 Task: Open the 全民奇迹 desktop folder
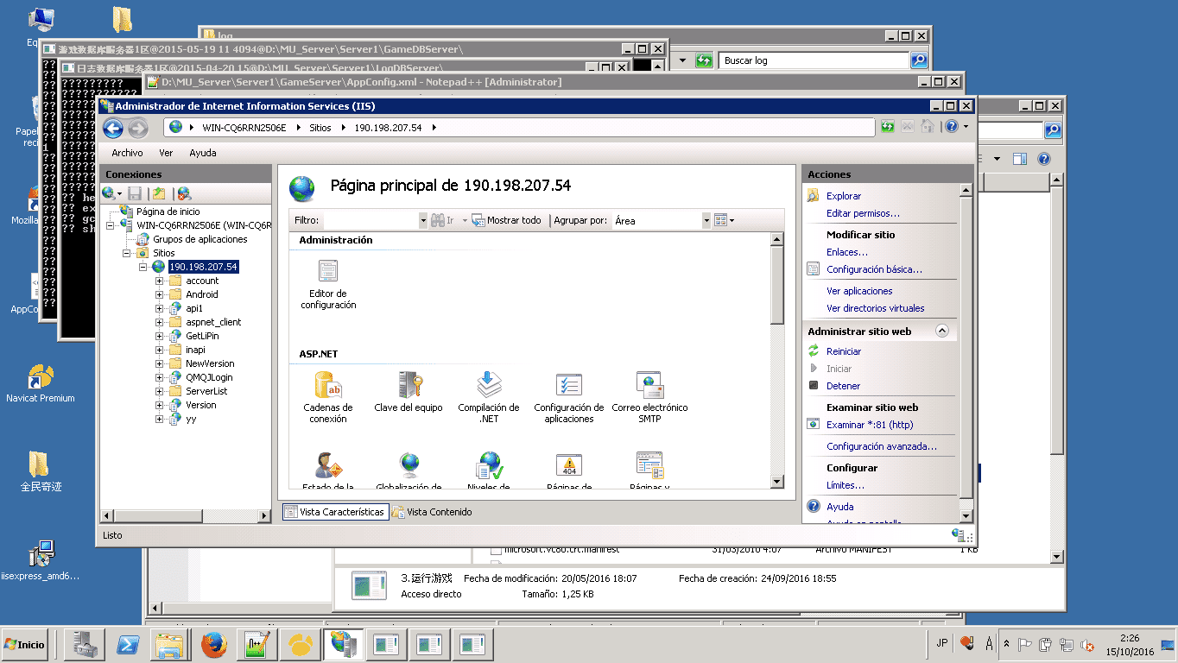40,471
